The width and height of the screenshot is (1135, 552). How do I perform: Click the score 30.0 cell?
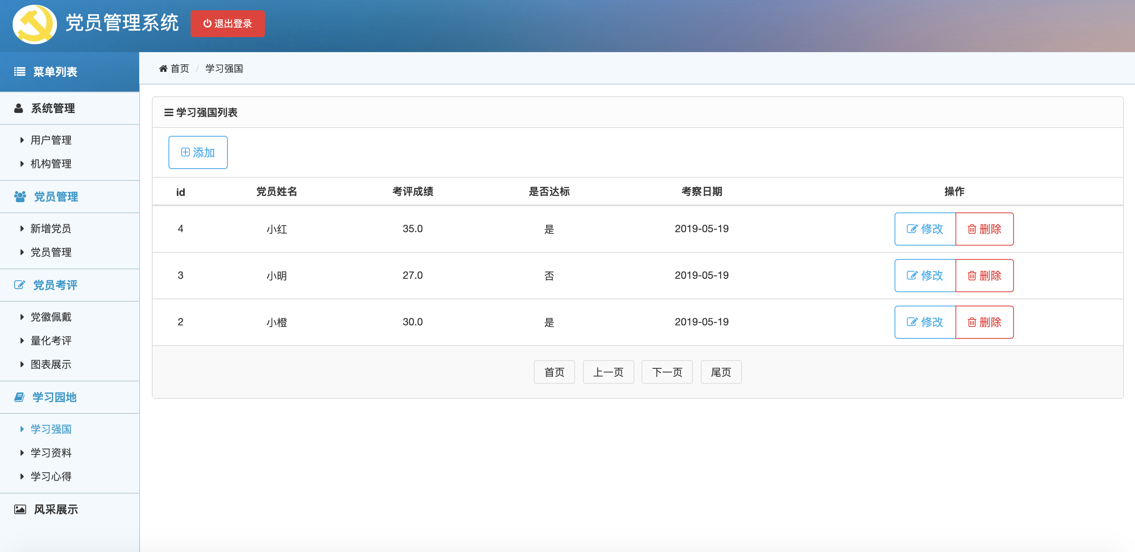[412, 322]
